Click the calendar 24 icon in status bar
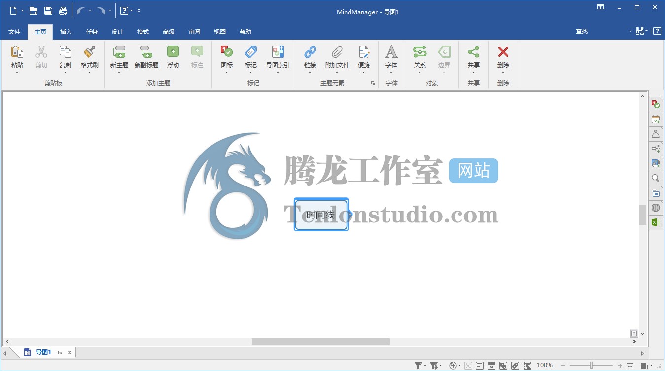This screenshot has width=665, height=371. pyautogui.click(x=491, y=366)
